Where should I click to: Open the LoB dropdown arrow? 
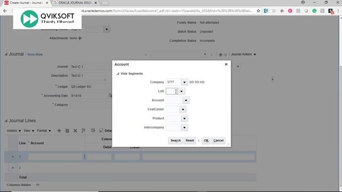click(181, 91)
